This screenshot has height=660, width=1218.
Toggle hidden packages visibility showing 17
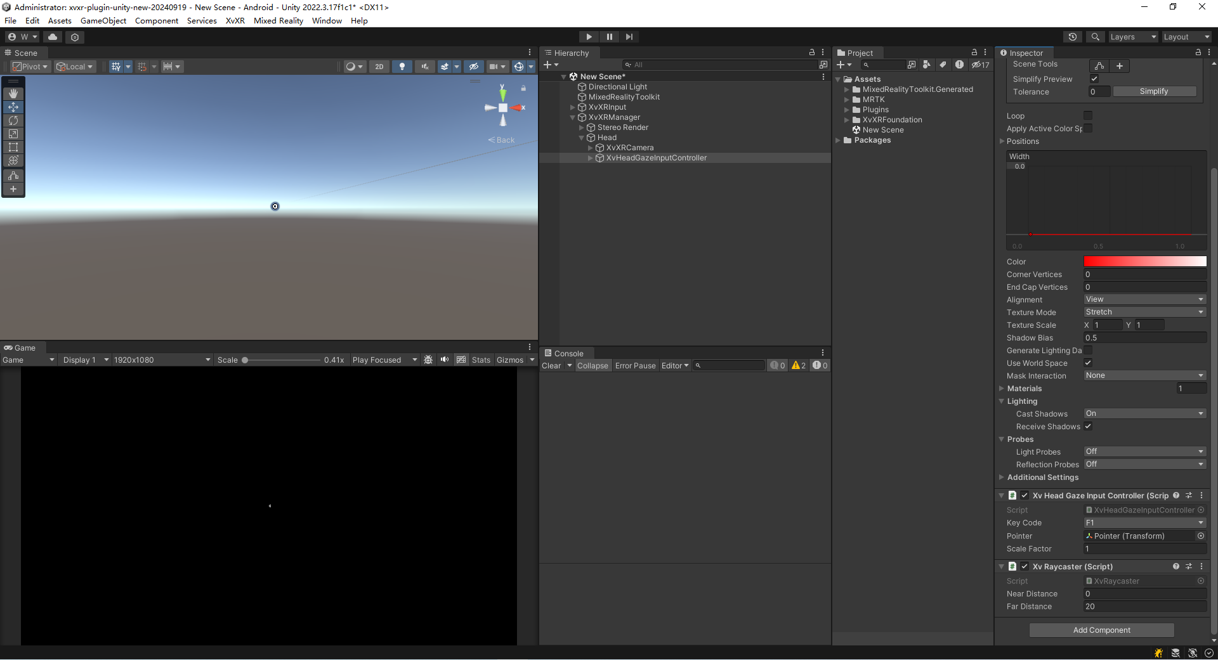(x=981, y=65)
